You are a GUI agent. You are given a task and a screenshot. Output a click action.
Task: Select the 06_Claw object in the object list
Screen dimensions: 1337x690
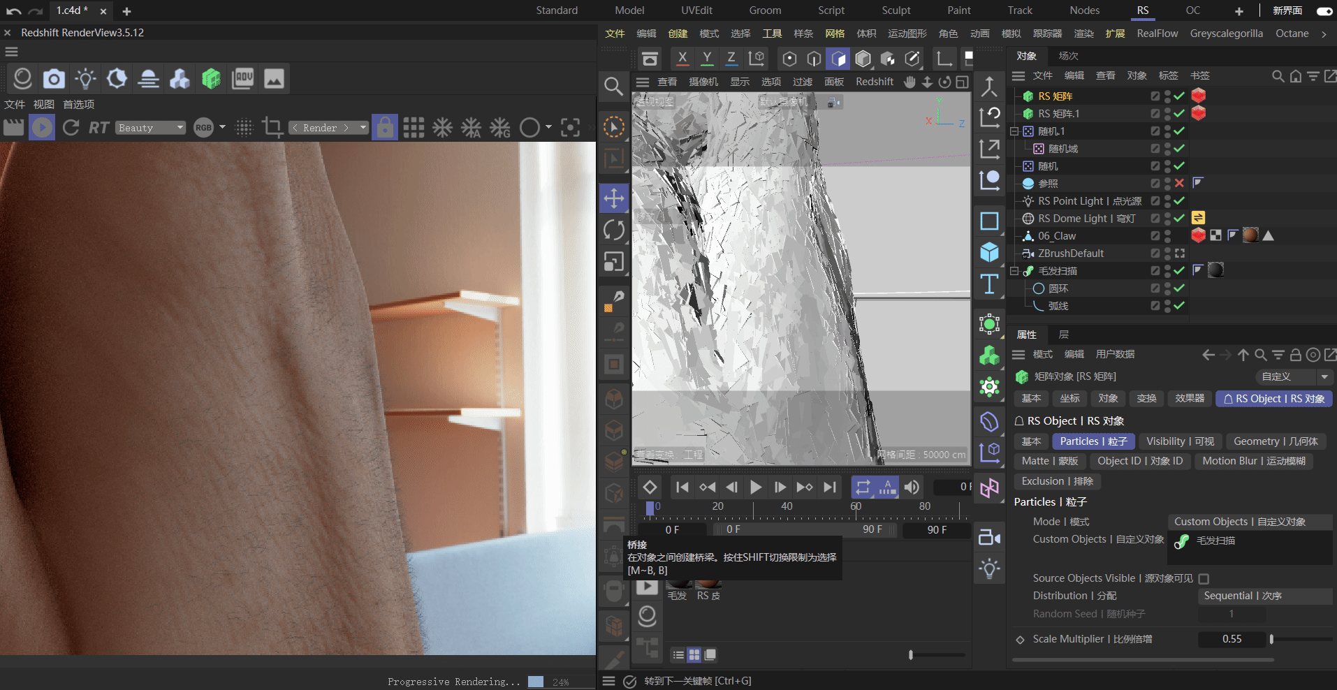coord(1056,236)
